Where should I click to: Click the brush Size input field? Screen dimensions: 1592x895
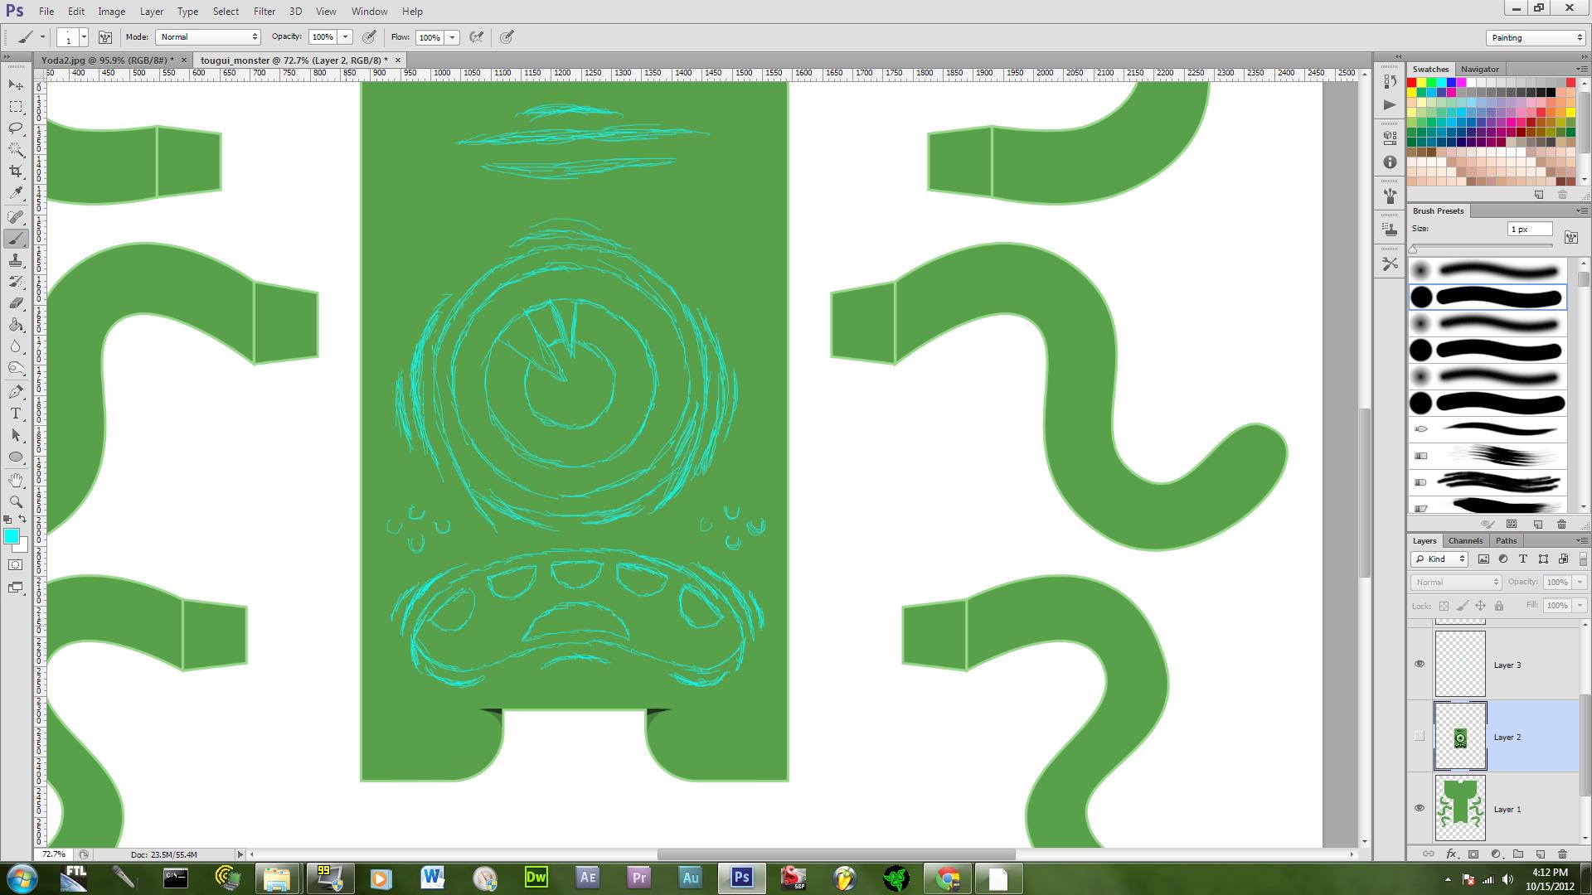[x=1529, y=230]
